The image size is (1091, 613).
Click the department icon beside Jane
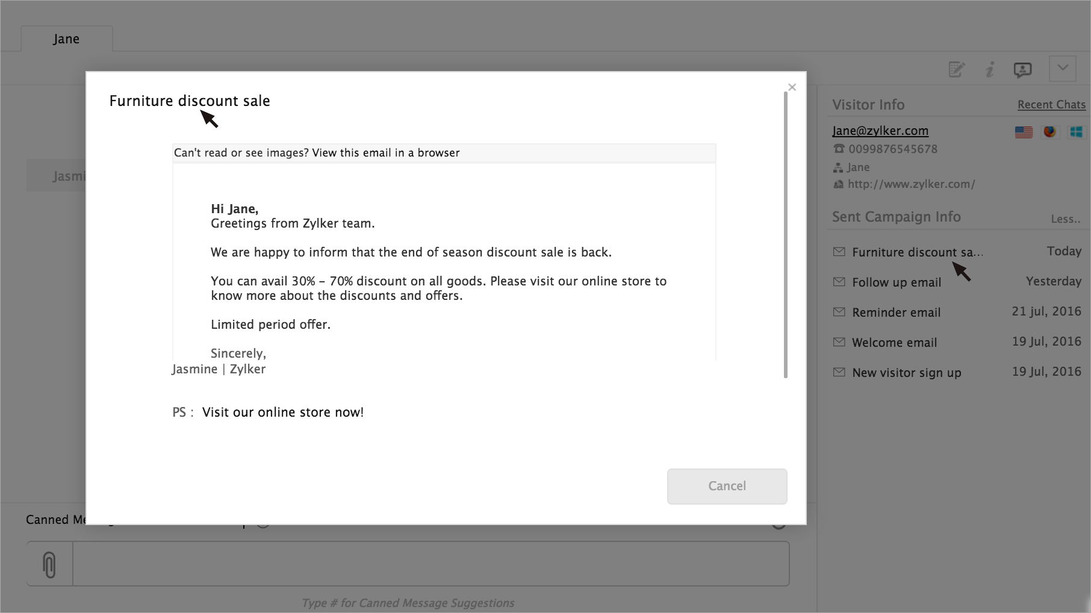[x=838, y=167]
